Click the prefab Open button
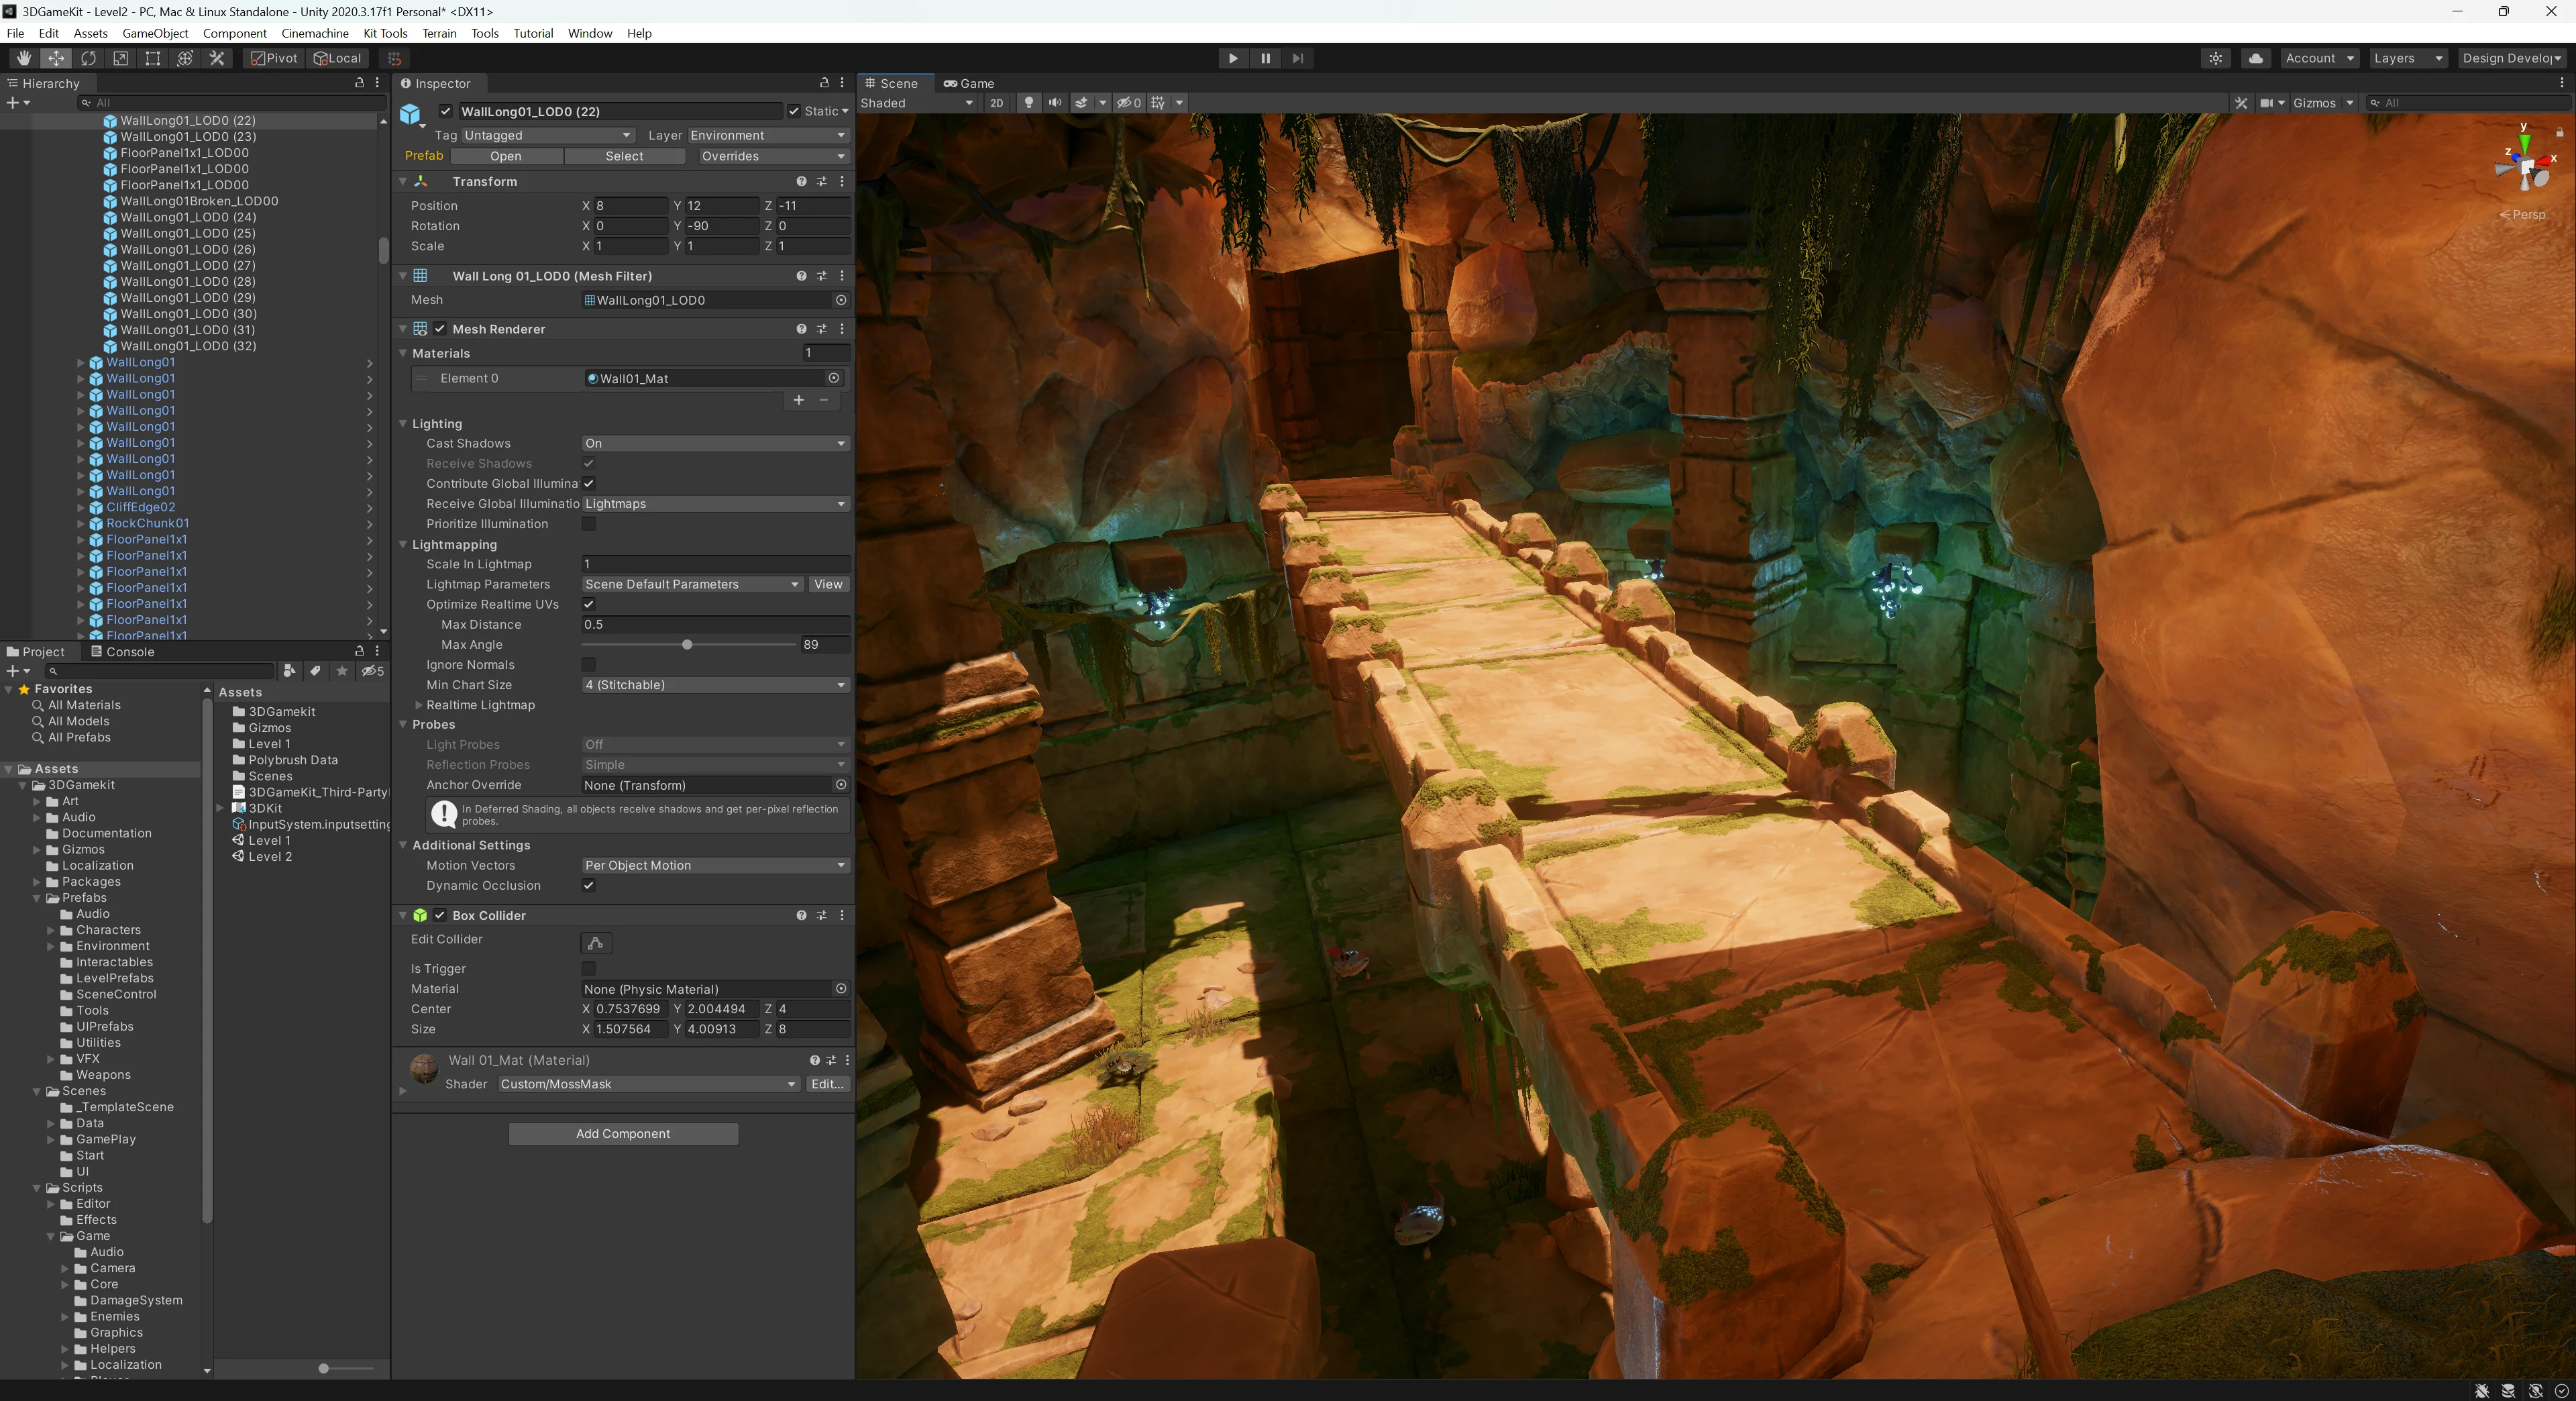Image resolution: width=2576 pixels, height=1401 pixels. [x=506, y=156]
